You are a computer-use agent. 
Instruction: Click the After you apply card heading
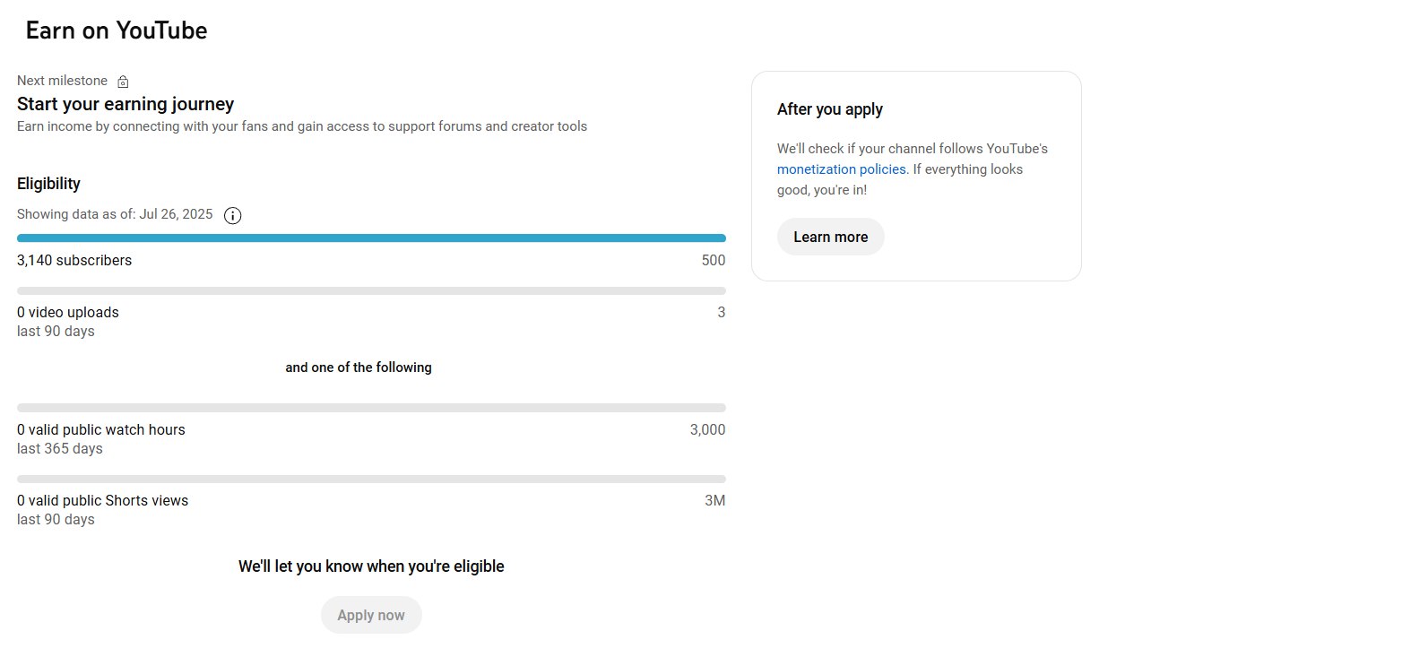coord(830,109)
